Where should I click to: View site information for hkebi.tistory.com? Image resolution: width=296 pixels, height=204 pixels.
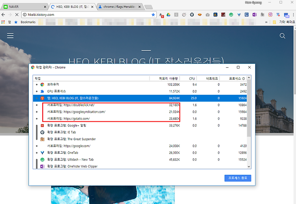coord(24,15)
